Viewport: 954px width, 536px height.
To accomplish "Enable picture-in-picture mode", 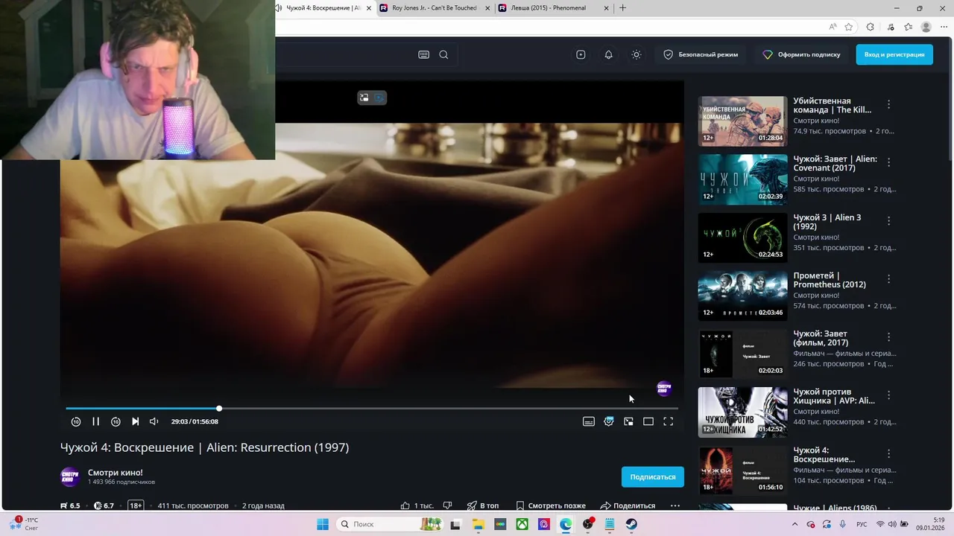I will coord(629,421).
